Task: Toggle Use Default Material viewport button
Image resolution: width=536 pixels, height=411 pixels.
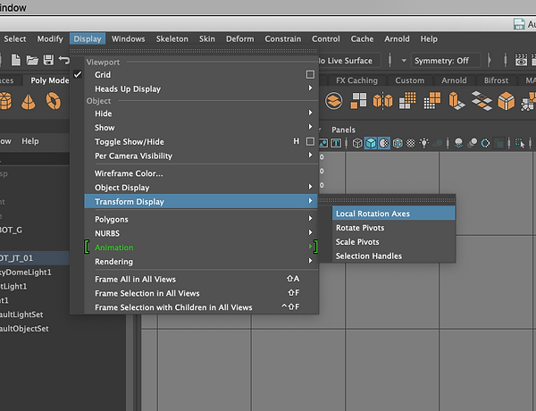Action: 384,143
